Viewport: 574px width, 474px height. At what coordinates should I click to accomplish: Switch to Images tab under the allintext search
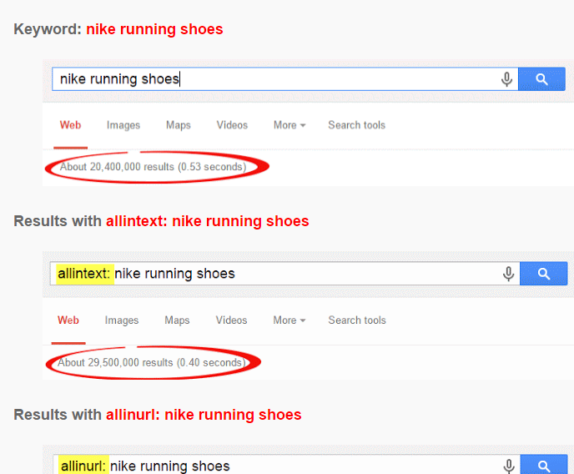[122, 320]
